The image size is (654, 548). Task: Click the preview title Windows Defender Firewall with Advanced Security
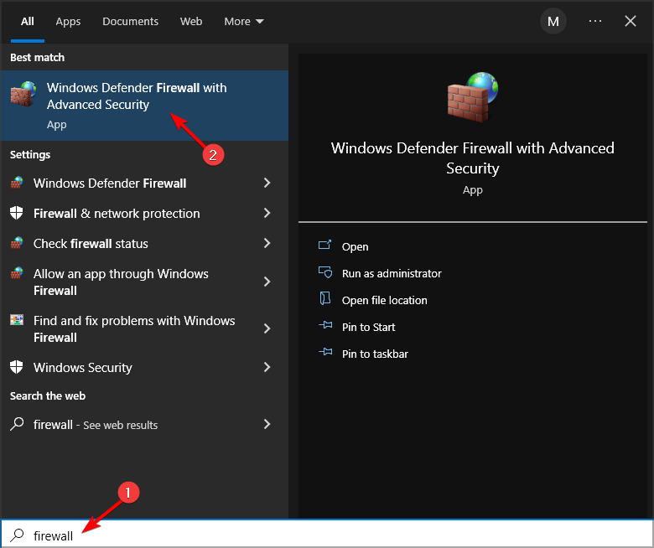tap(473, 158)
